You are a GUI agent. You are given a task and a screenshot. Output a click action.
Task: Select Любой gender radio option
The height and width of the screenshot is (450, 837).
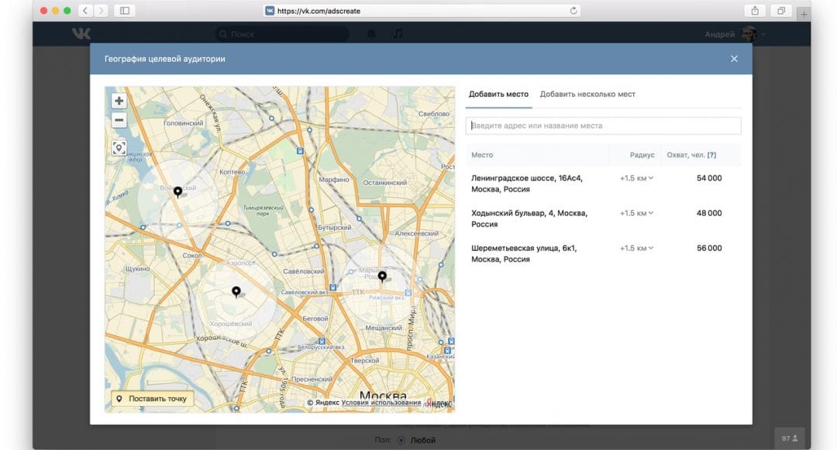coord(401,441)
